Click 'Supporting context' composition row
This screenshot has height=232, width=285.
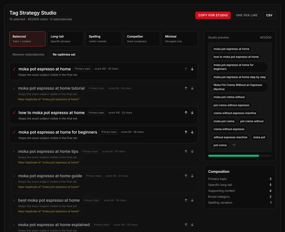click(x=240, y=191)
